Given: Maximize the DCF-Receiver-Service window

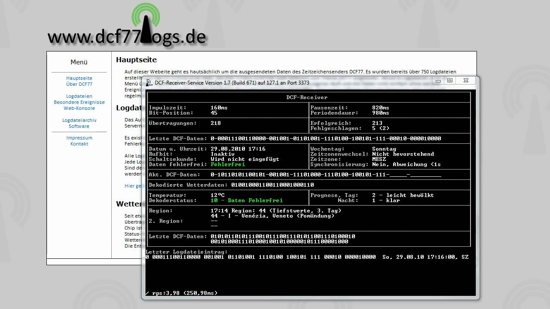Looking at the screenshot, I should point(450,81).
